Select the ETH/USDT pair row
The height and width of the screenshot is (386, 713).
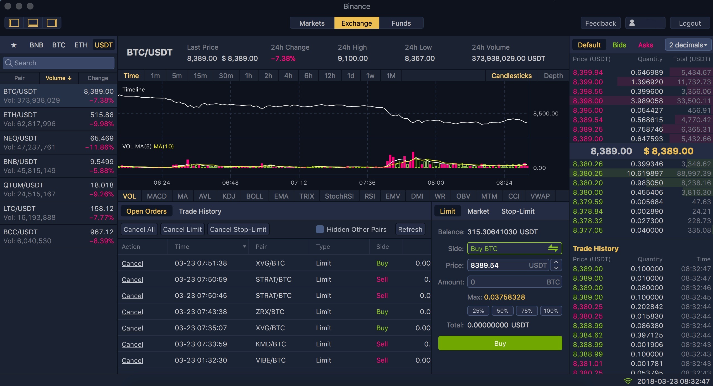(59, 119)
